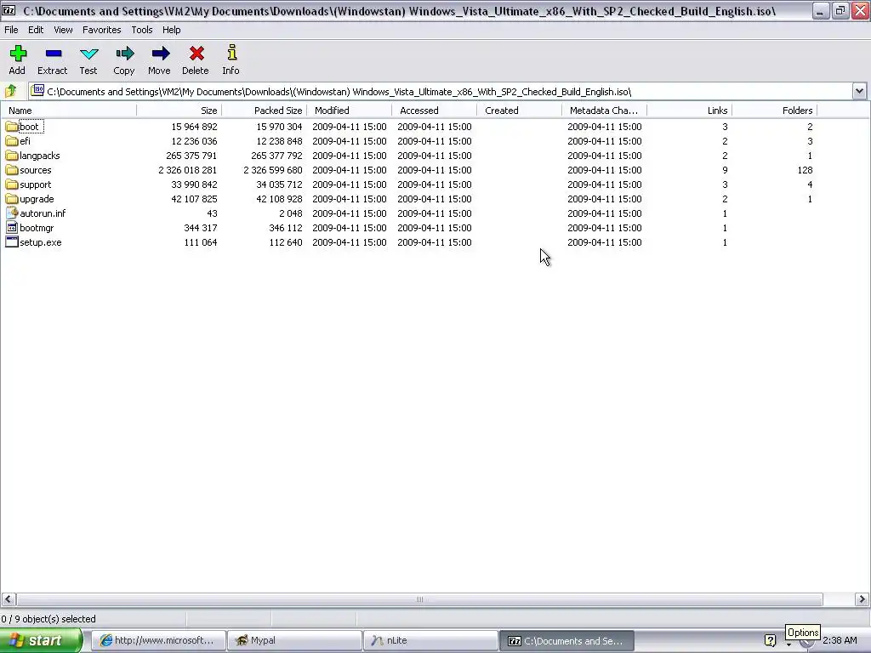Click folders count 128 for sources
The height and width of the screenshot is (653, 871).
tap(805, 170)
